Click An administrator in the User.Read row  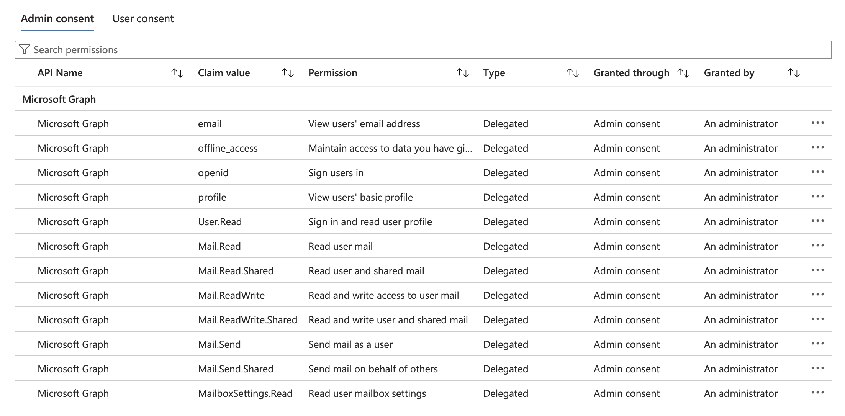pos(741,222)
